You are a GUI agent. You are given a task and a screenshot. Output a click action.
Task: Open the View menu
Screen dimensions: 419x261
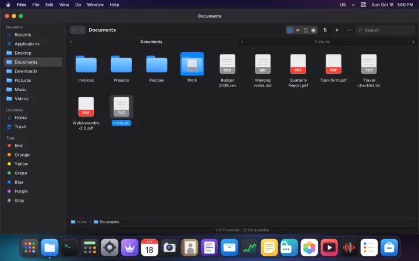coord(64,5)
